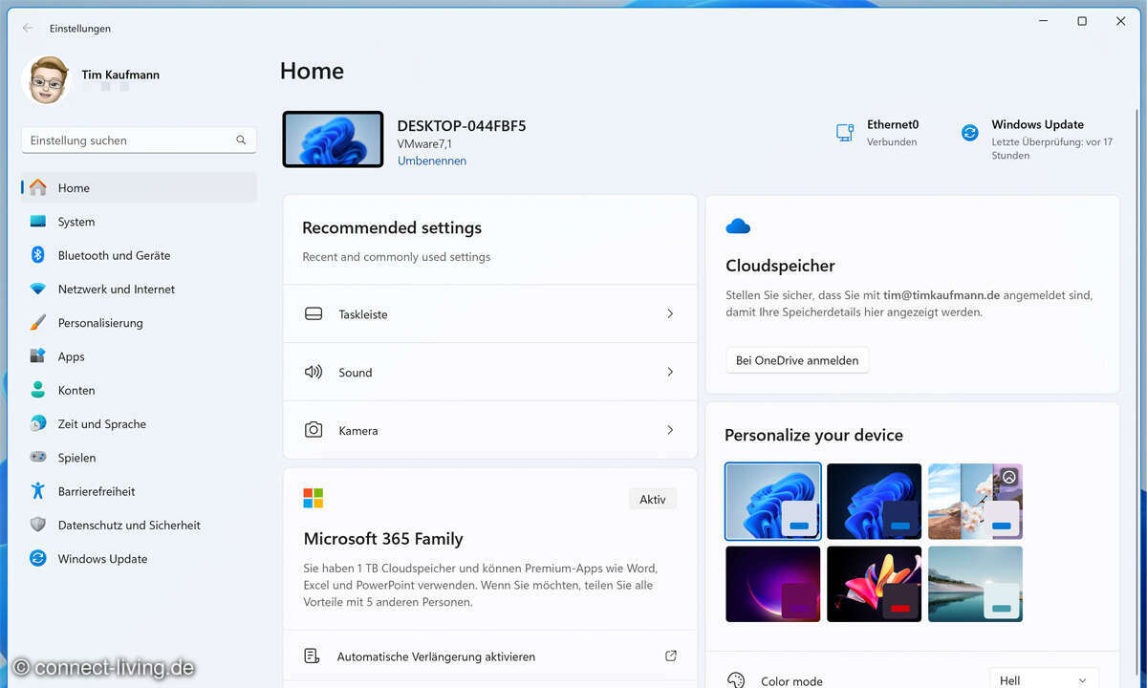Image resolution: width=1147 pixels, height=688 pixels.
Task: Click the OneDrive cloud icon
Action: point(738,226)
